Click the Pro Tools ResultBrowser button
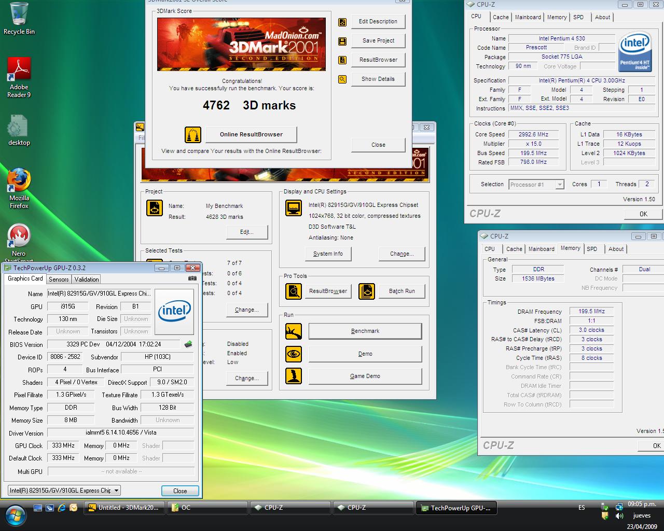The image size is (664, 531). pyautogui.click(x=328, y=291)
